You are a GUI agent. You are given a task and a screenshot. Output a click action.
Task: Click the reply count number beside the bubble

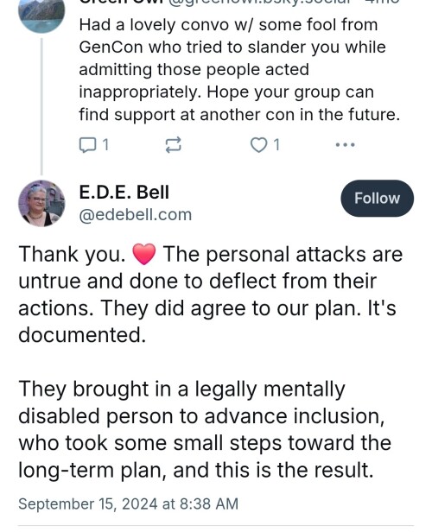[105, 145]
